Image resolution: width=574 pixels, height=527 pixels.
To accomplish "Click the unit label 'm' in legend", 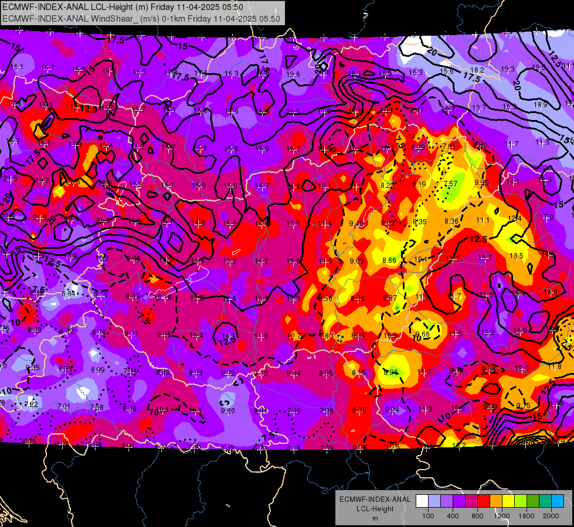I will pos(375,519).
